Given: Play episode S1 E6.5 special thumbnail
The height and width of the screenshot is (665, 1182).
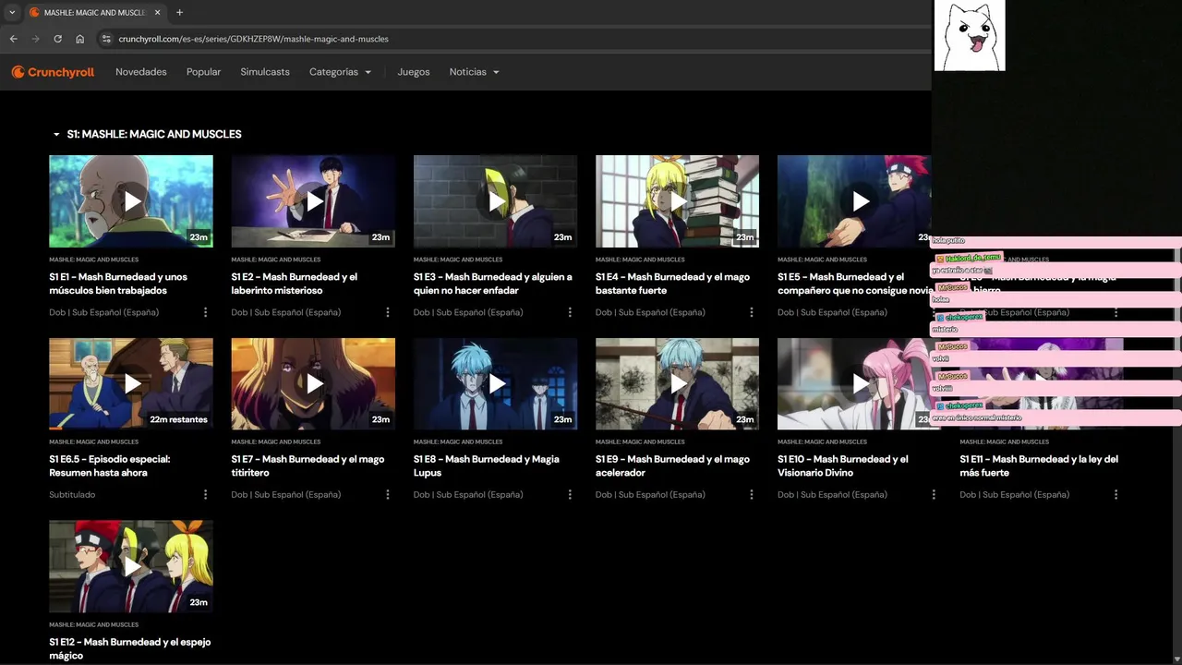Looking at the screenshot, I should [x=131, y=383].
